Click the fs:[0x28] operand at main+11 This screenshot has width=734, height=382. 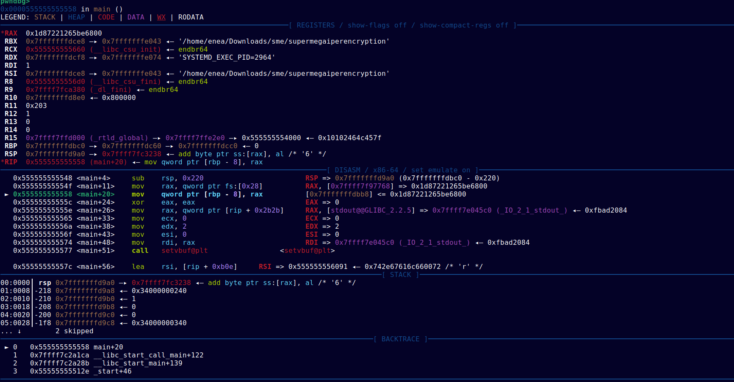244,186
